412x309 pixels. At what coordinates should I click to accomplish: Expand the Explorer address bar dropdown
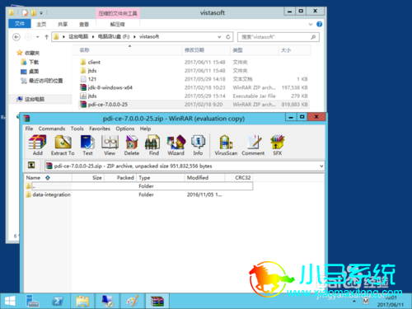pyautogui.click(x=219, y=37)
